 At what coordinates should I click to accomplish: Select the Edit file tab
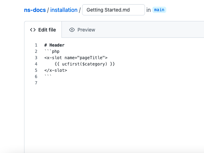click(x=43, y=30)
